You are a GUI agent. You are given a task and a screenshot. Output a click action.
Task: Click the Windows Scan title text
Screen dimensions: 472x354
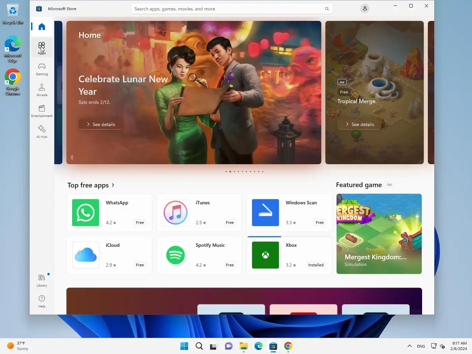pyautogui.click(x=301, y=203)
